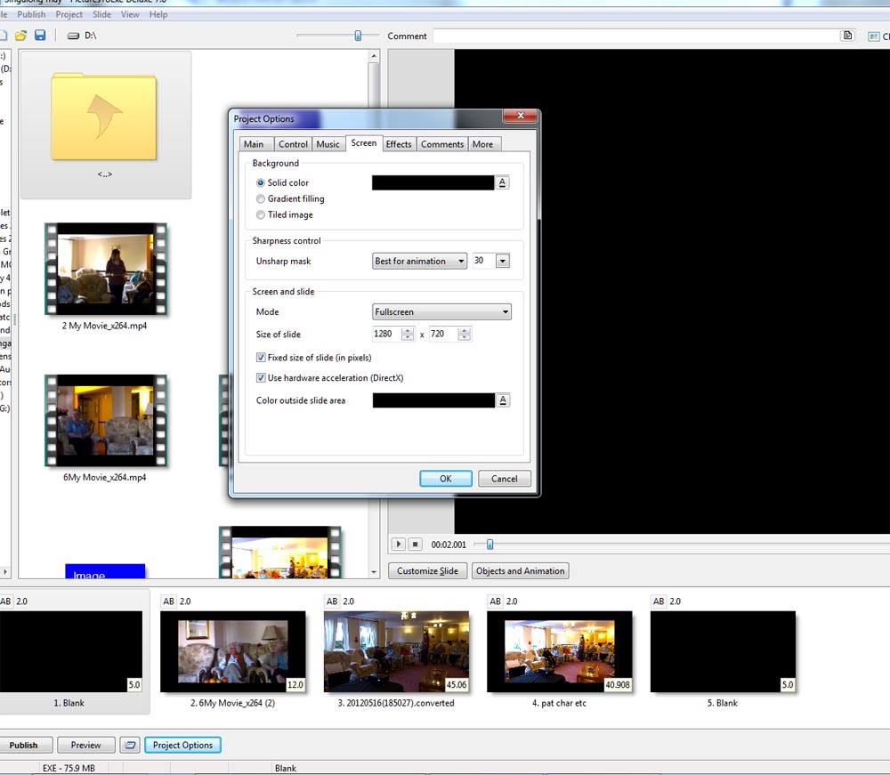Open options for color outside slide area
This screenshot has height=775, width=890.
[502, 400]
